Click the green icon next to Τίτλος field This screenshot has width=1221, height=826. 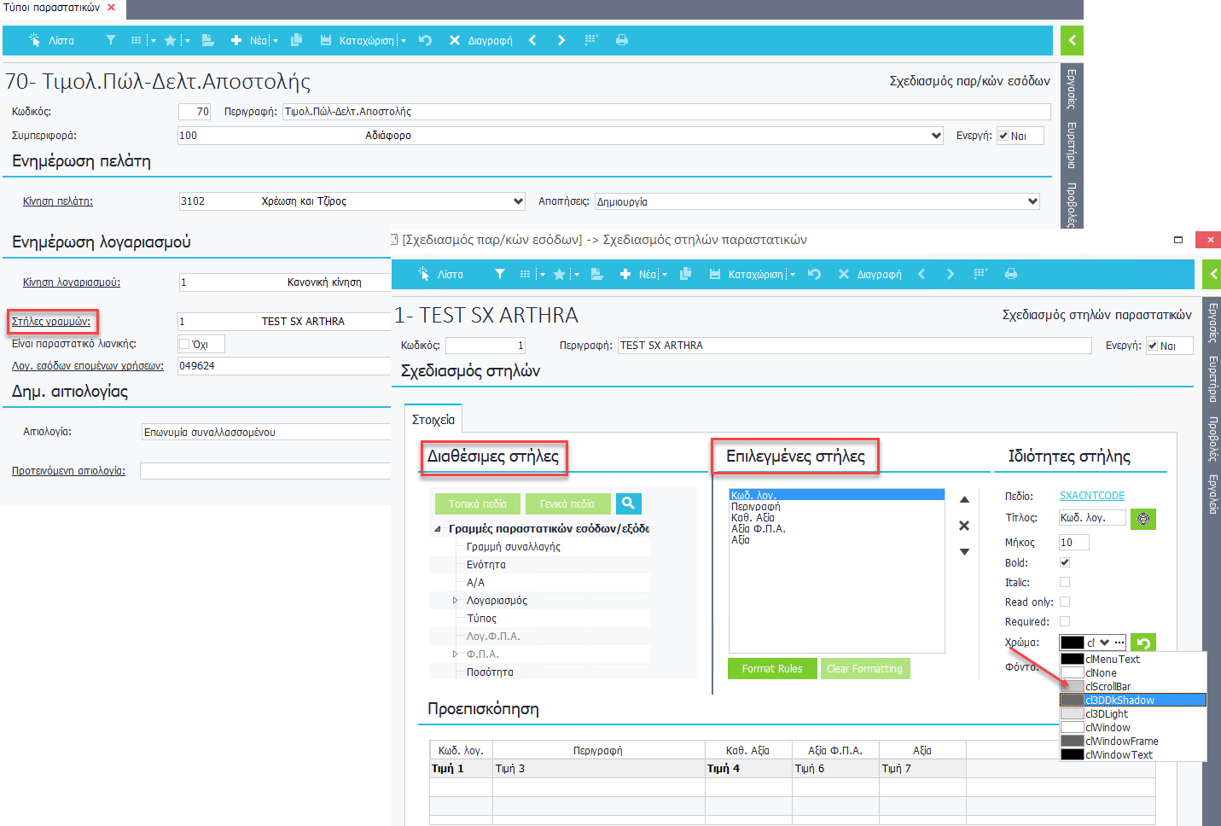pyautogui.click(x=1143, y=519)
